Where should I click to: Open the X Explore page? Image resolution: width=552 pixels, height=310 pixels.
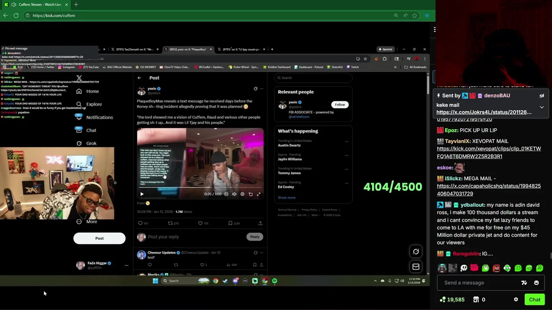coord(89,104)
